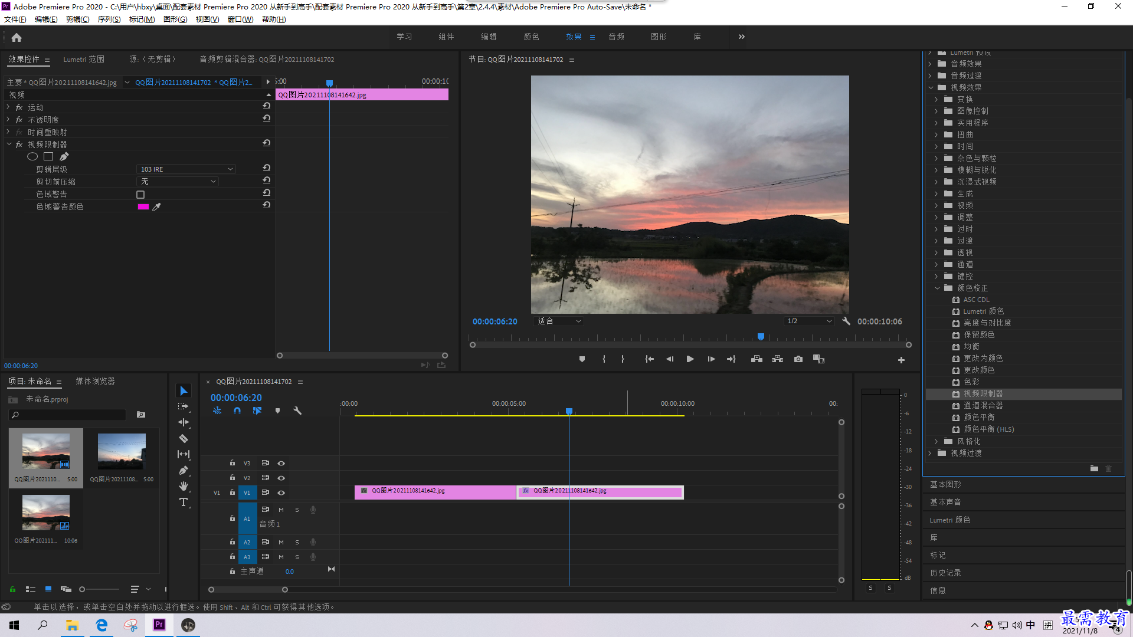Export frame with camera icon

(798, 359)
